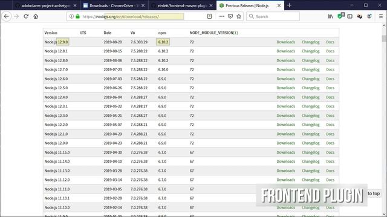This screenshot has height=217, width=387.
Task: Open a new browser tab
Action: tap(289, 5)
